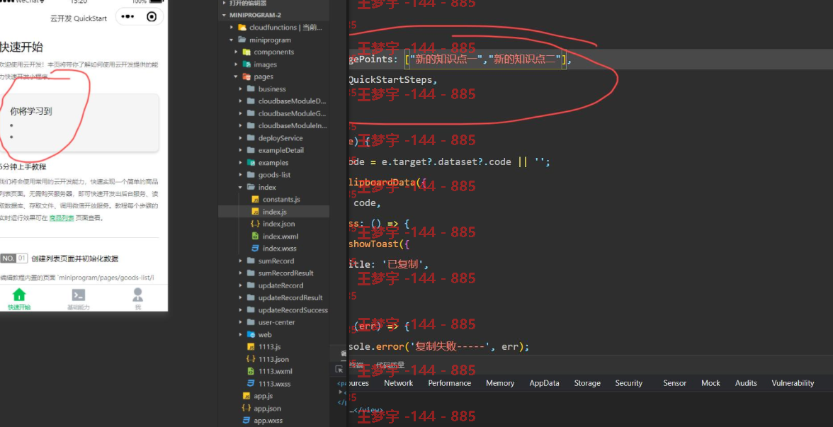The image size is (833, 427).
Task: Select the updateRecordResult folder
Action: click(290, 297)
